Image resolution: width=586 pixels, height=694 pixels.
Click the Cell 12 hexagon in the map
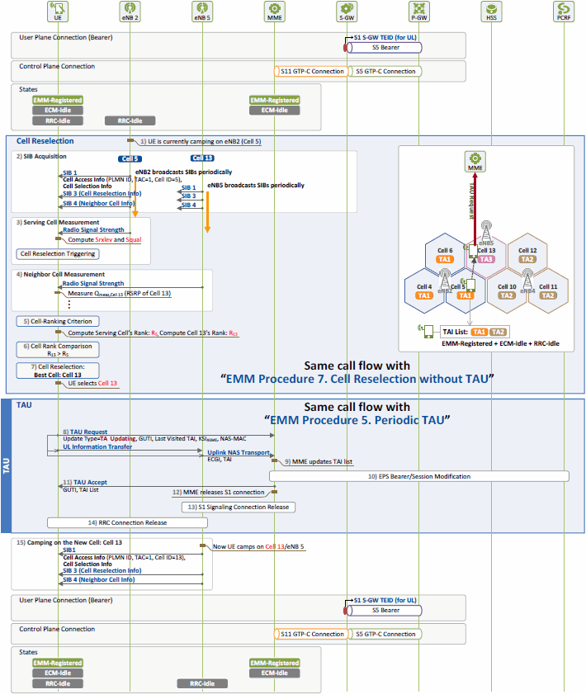(x=527, y=255)
